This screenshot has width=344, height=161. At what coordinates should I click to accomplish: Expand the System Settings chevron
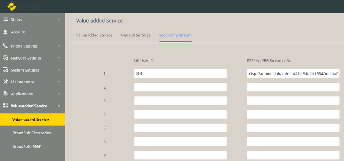click(x=59, y=70)
